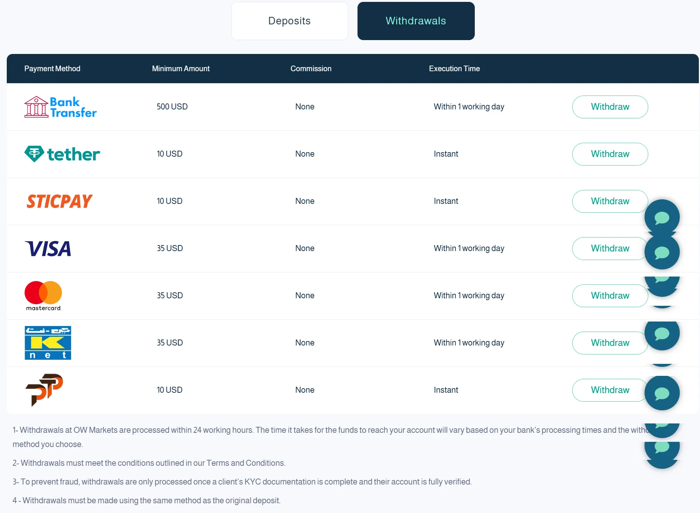Image resolution: width=700 pixels, height=513 pixels.
Task: Click Withdraw in the KNET row
Action: click(x=610, y=343)
